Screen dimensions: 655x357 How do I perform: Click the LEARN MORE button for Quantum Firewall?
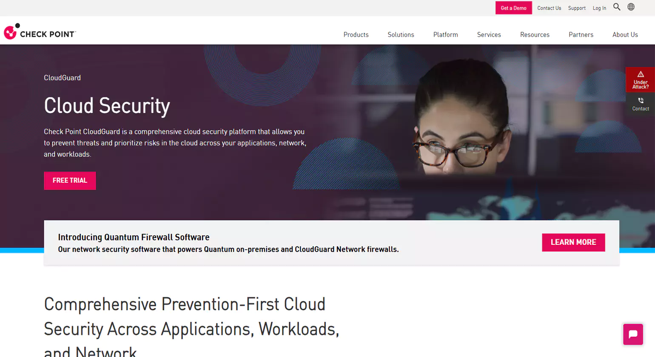[x=573, y=242]
